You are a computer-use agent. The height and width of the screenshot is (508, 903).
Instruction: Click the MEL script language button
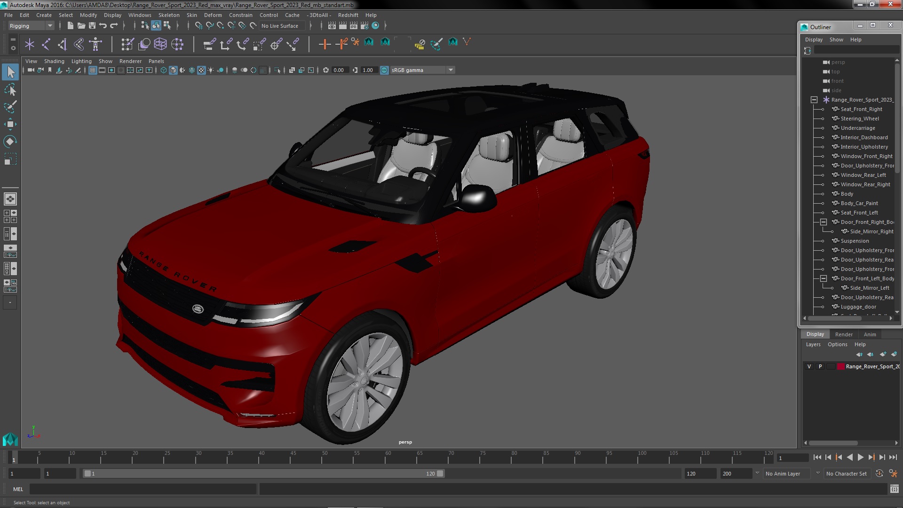click(x=18, y=489)
